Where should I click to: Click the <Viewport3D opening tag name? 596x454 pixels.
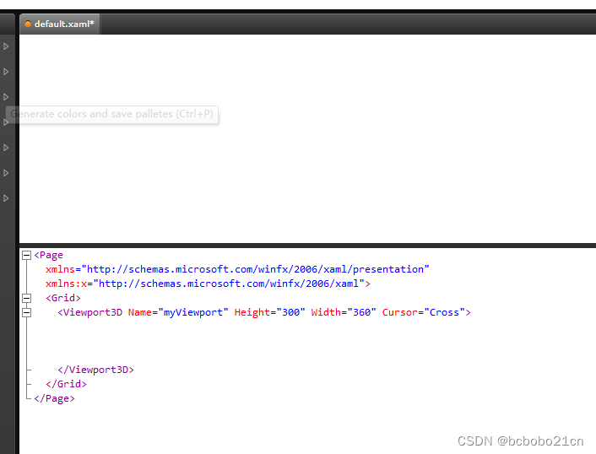(90, 313)
